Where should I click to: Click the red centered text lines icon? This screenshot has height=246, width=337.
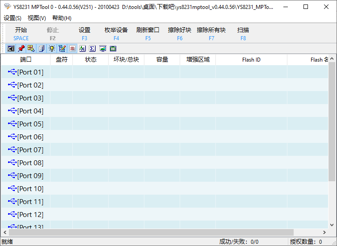(72, 49)
